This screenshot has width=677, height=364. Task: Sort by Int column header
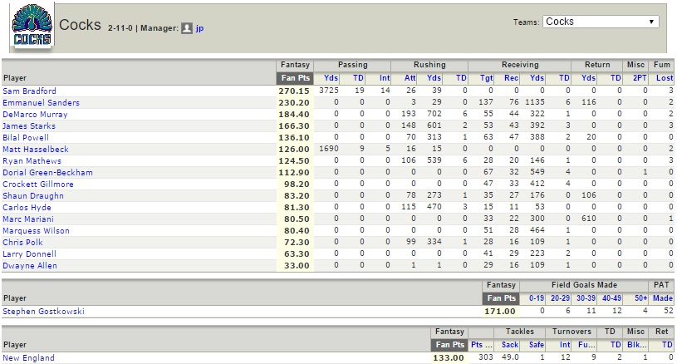click(385, 78)
